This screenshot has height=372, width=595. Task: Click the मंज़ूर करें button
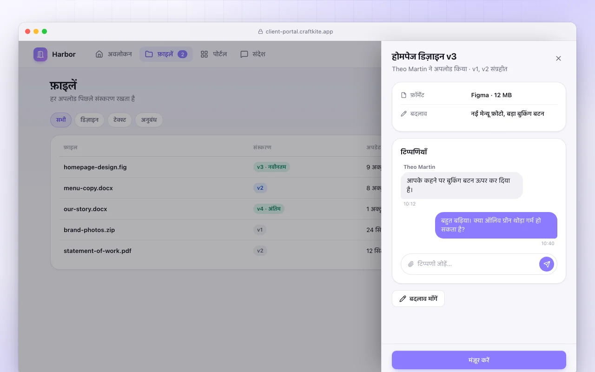click(479, 360)
